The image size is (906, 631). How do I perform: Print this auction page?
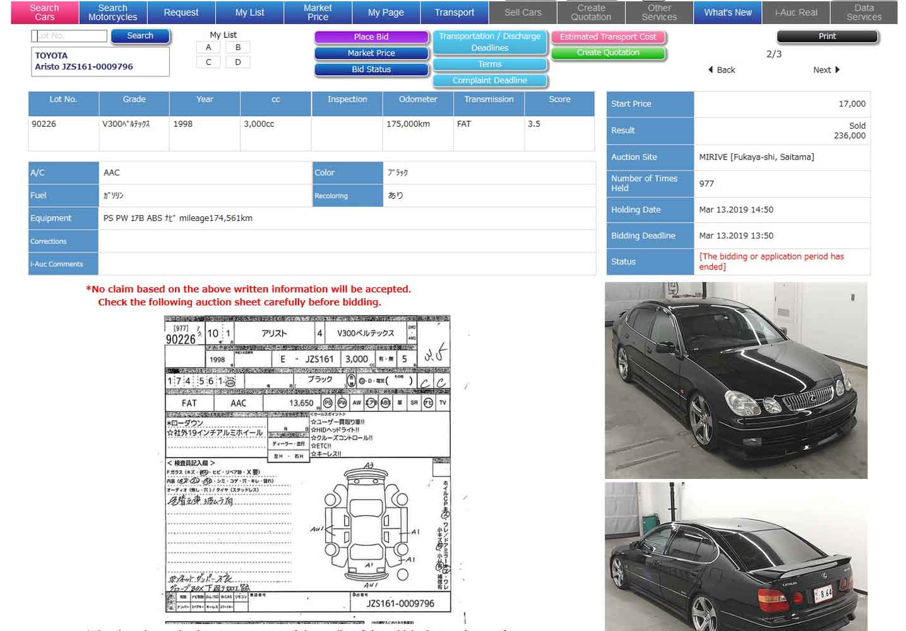pyautogui.click(x=827, y=37)
